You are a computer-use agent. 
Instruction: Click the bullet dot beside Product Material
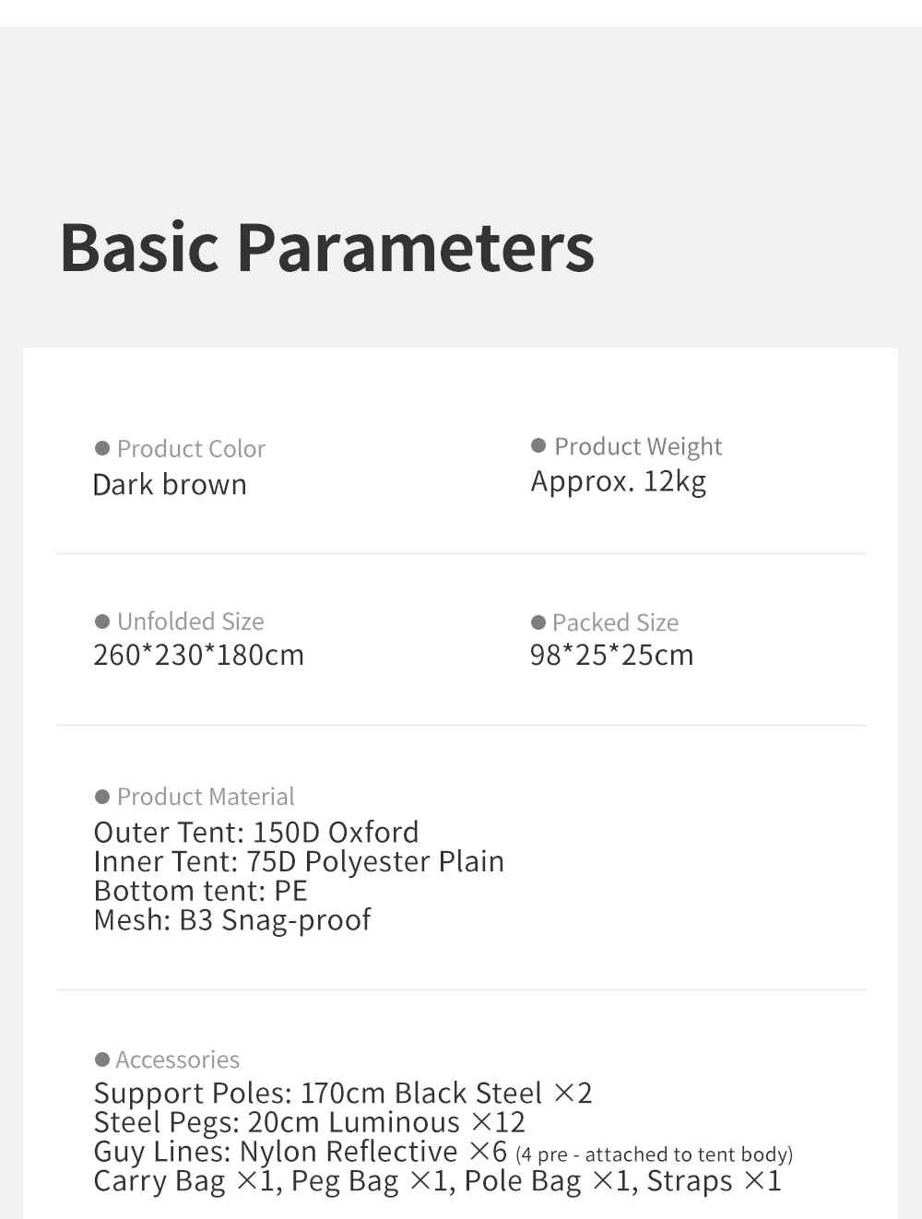(x=102, y=797)
